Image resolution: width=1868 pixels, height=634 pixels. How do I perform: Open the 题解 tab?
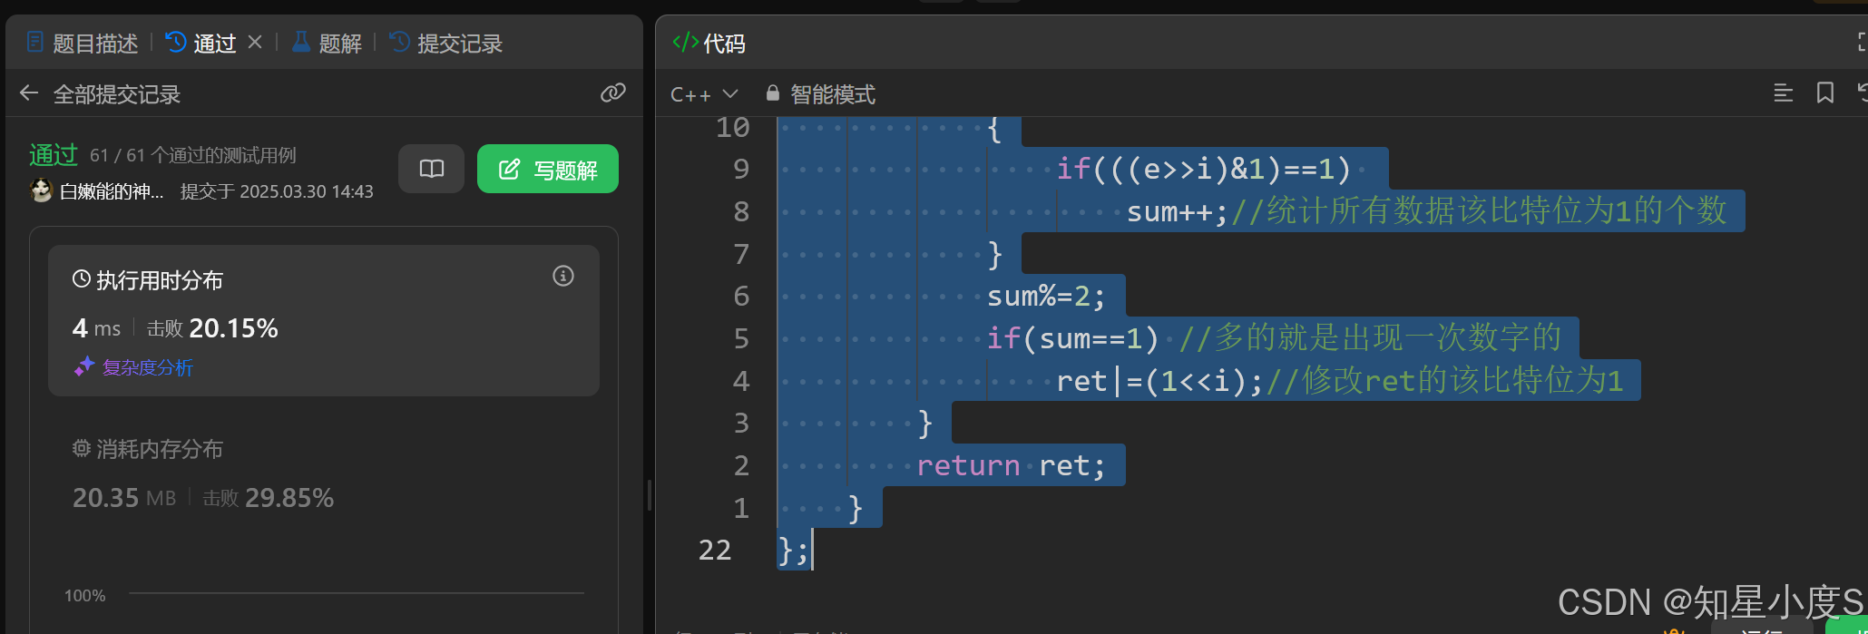(x=327, y=43)
